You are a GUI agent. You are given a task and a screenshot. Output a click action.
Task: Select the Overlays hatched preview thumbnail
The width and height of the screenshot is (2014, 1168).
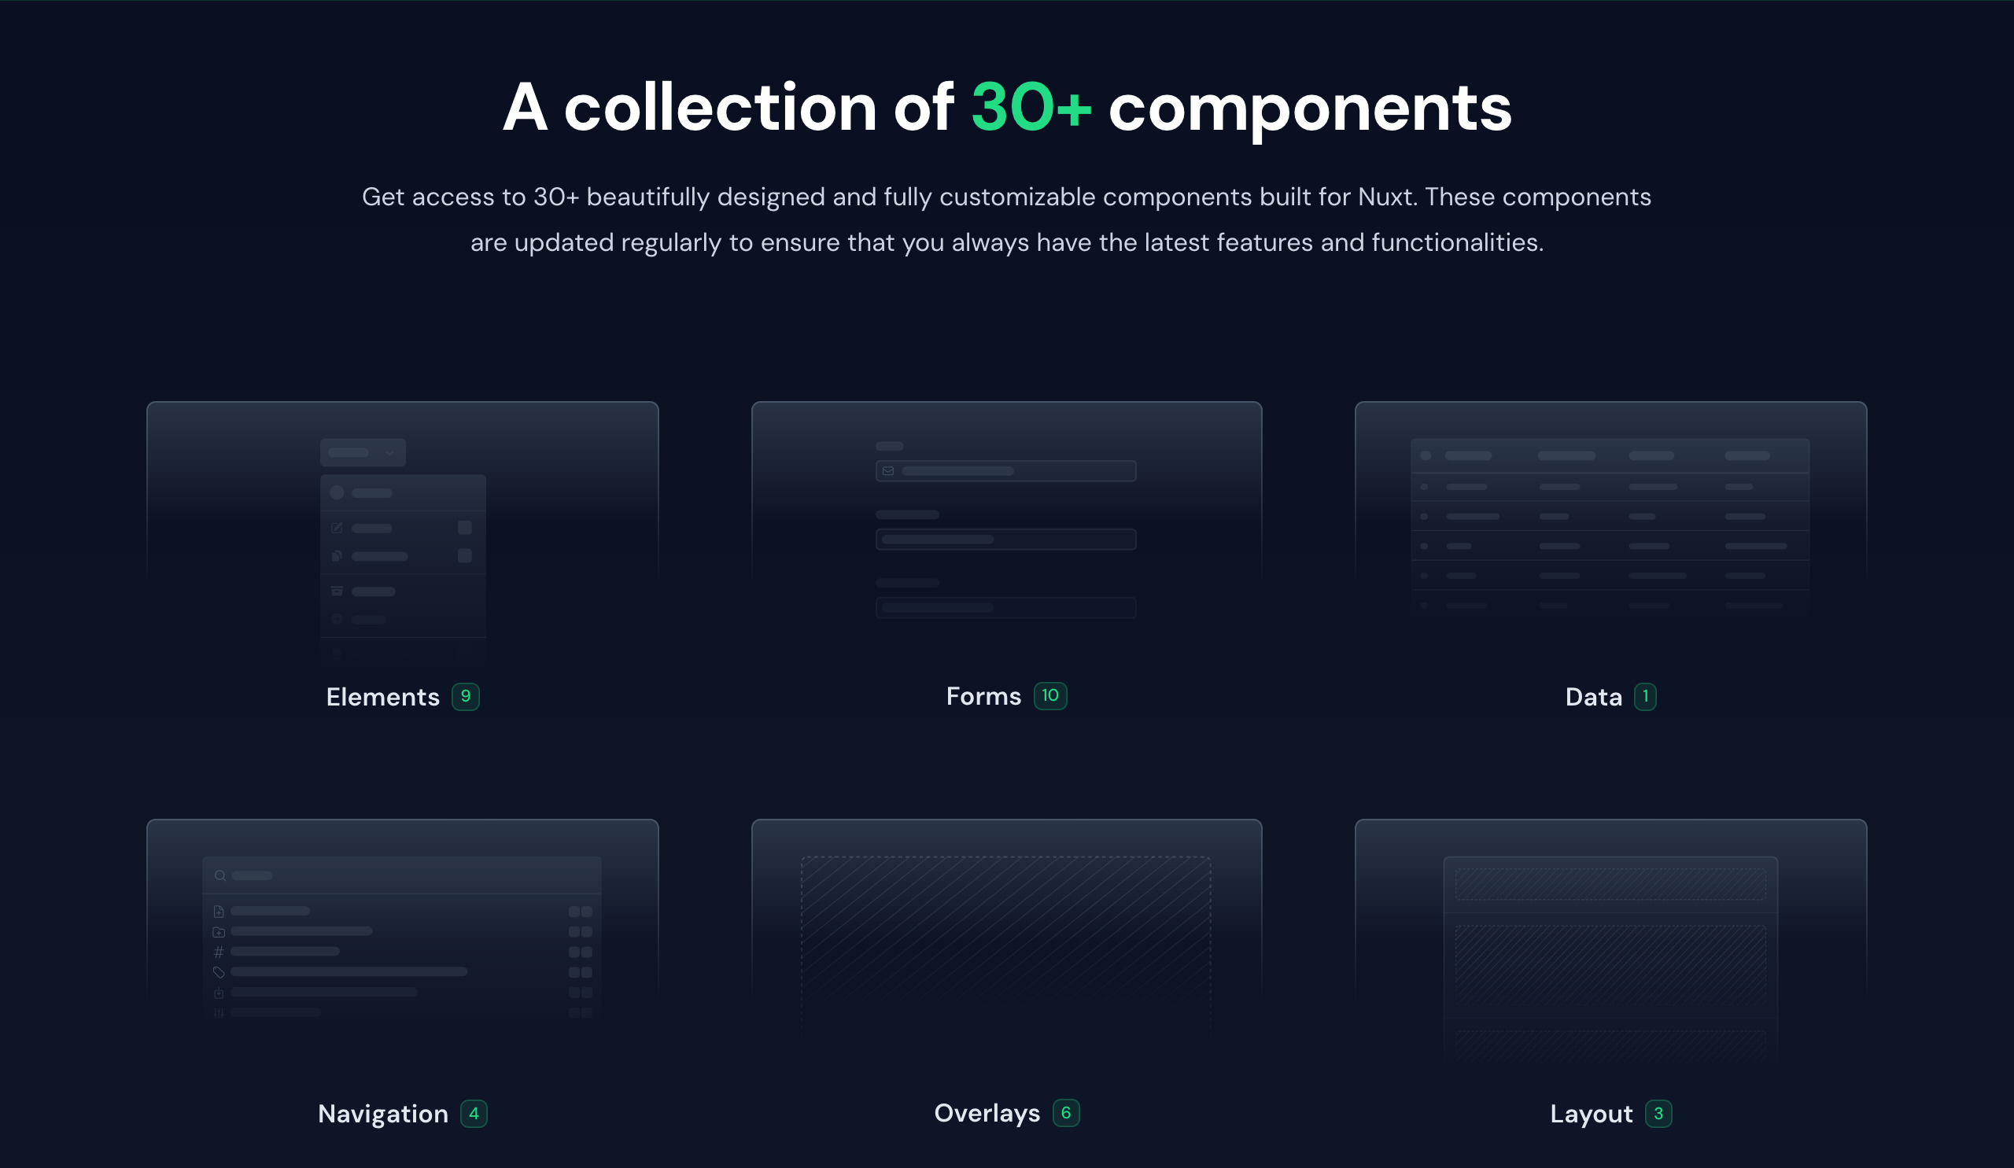pyautogui.click(x=1005, y=938)
